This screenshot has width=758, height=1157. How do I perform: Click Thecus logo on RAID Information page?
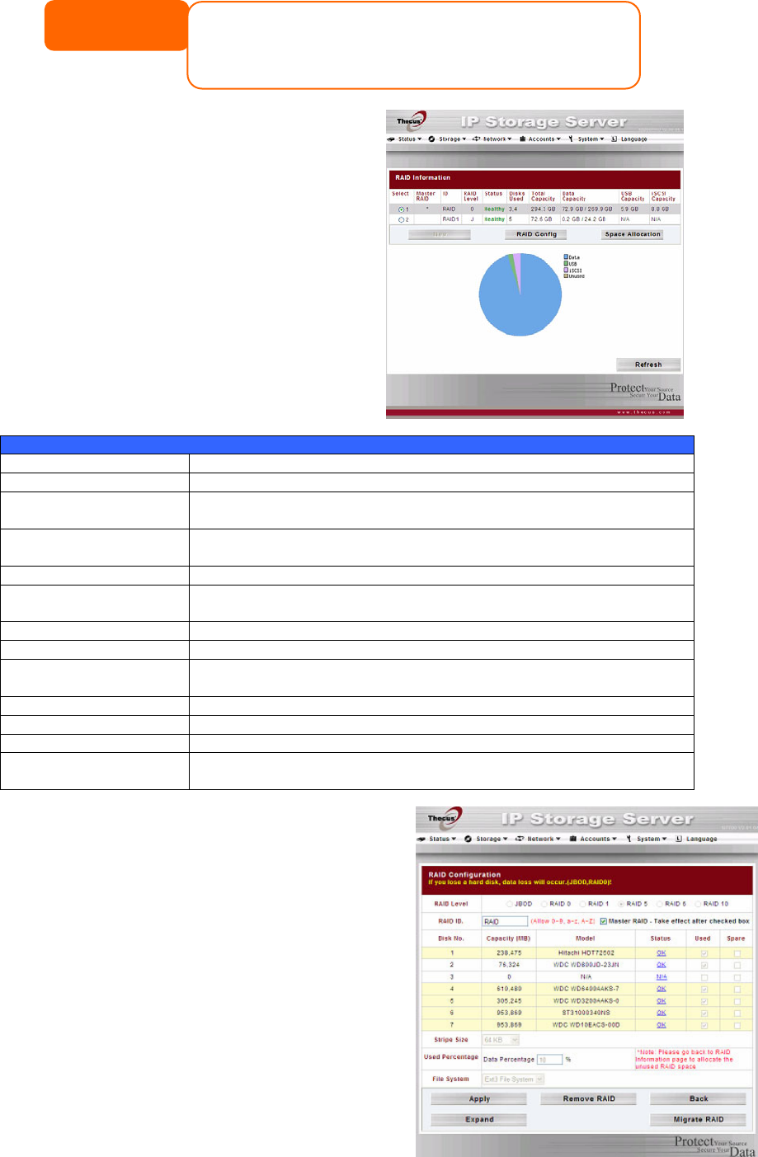click(410, 122)
